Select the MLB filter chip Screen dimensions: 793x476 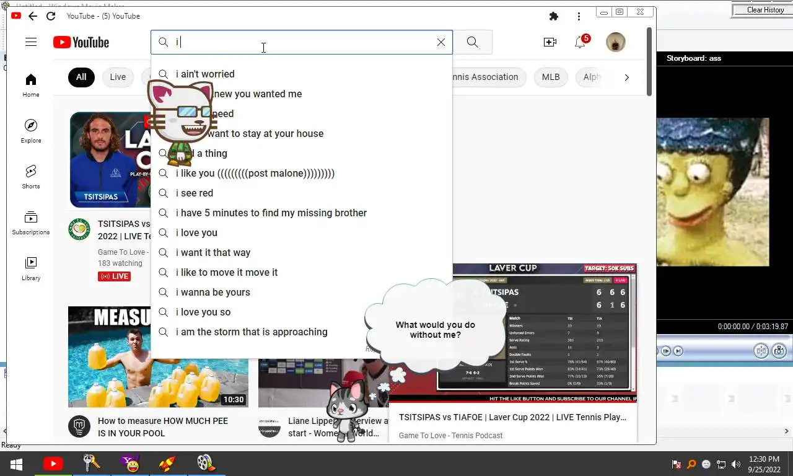(551, 77)
